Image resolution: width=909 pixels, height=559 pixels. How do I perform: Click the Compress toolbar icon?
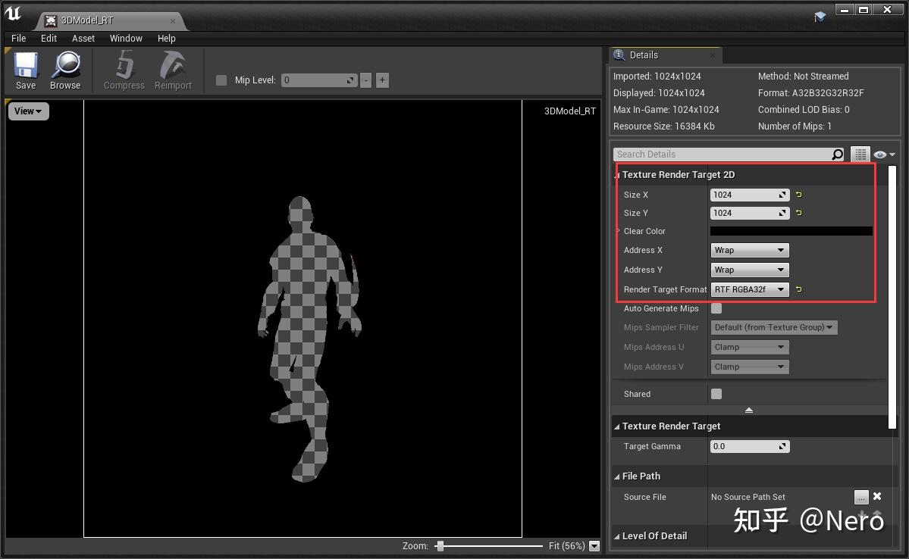[124, 70]
